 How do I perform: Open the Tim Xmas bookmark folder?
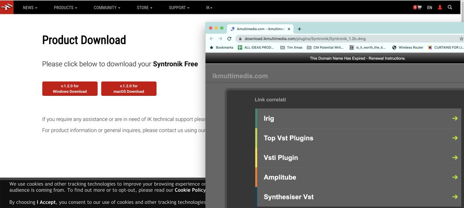coord(291,48)
